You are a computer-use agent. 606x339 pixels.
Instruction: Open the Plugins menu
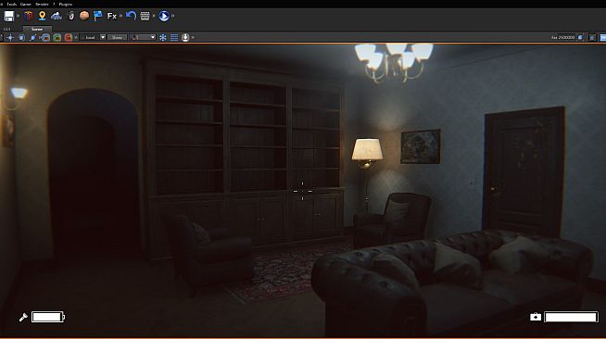coord(65,4)
